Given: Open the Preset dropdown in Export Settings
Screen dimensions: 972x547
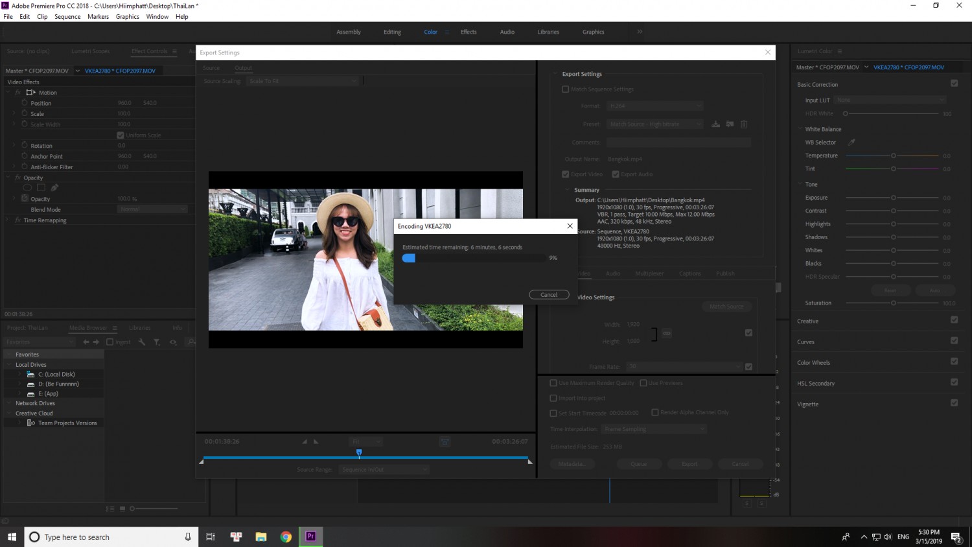Looking at the screenshot, I should point(655,124).
